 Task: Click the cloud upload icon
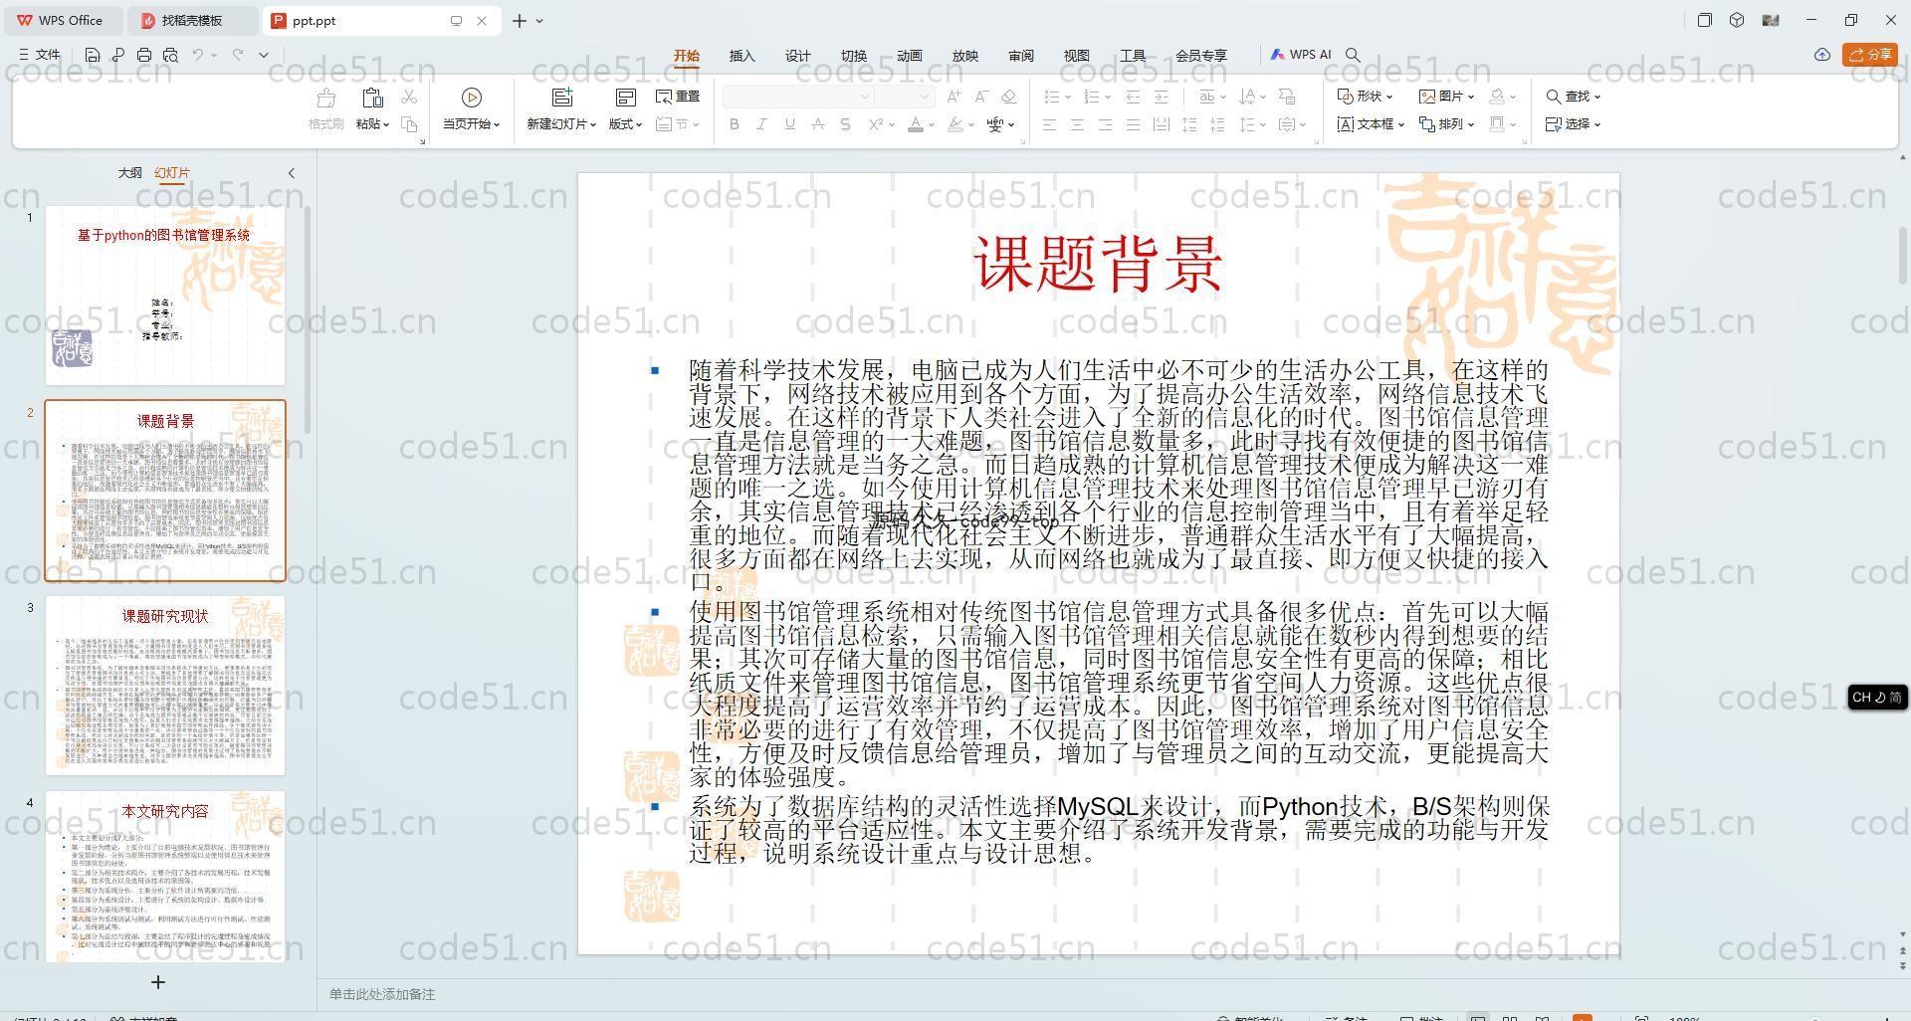click(x=1822, y=56)
